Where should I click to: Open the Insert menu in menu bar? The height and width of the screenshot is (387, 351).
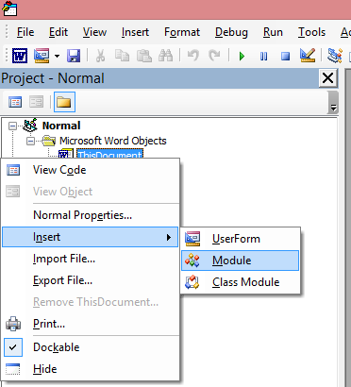click(135, 32)
